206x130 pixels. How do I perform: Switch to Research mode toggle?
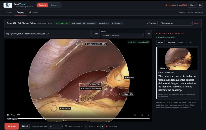55,5
